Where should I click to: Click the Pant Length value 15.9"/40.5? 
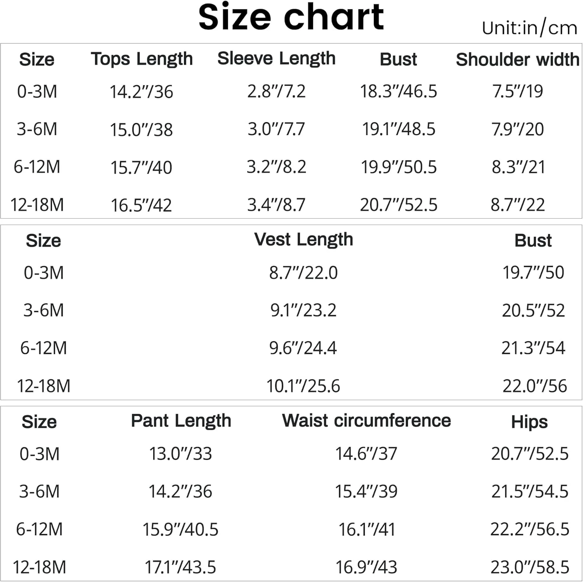(180, 529)
